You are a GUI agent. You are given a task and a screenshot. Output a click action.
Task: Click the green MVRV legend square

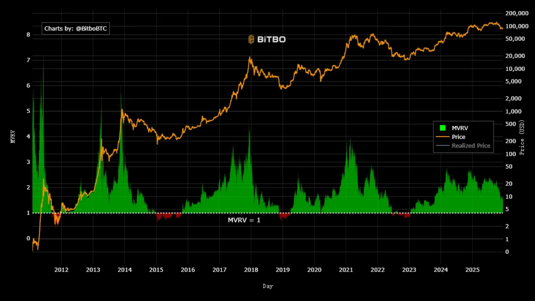coord(442,128)
